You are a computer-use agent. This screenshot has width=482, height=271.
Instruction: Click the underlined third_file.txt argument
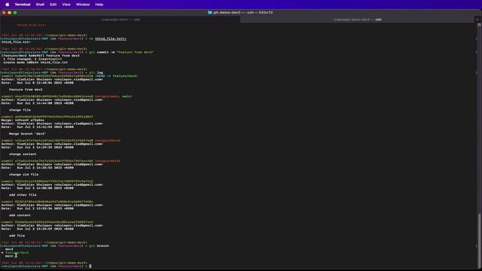pos(111,38)
